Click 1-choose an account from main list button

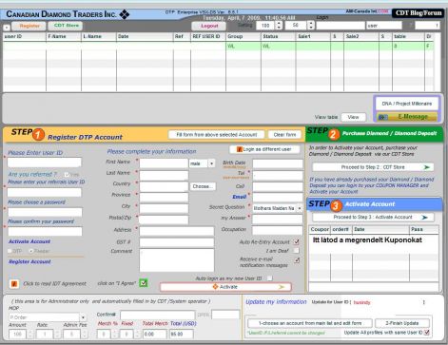pos(310,323)
